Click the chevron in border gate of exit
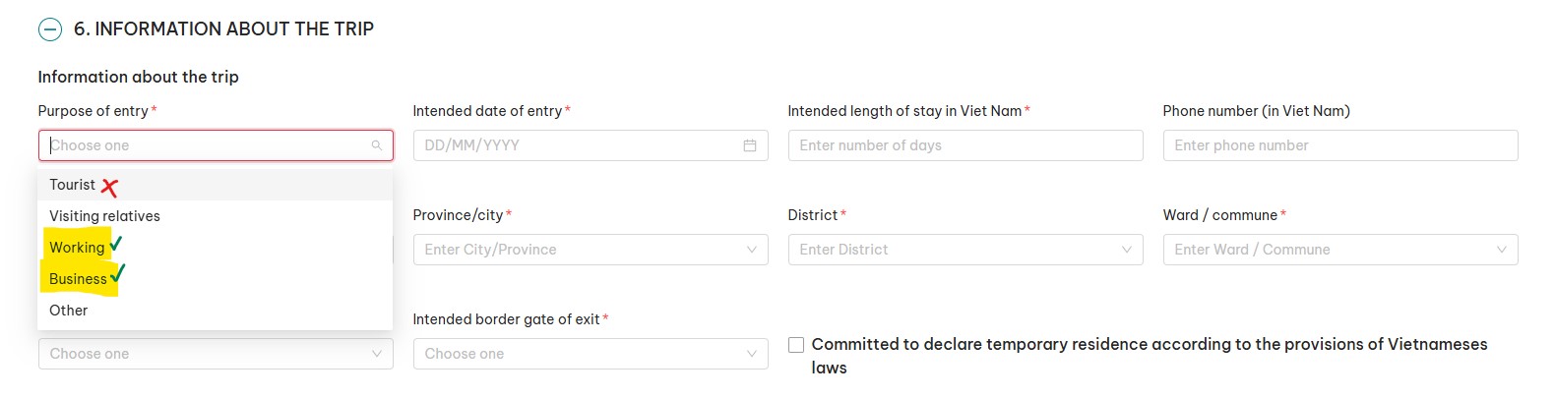The height and width of the screenshot is (398, 1555). [x=751, y=354]
